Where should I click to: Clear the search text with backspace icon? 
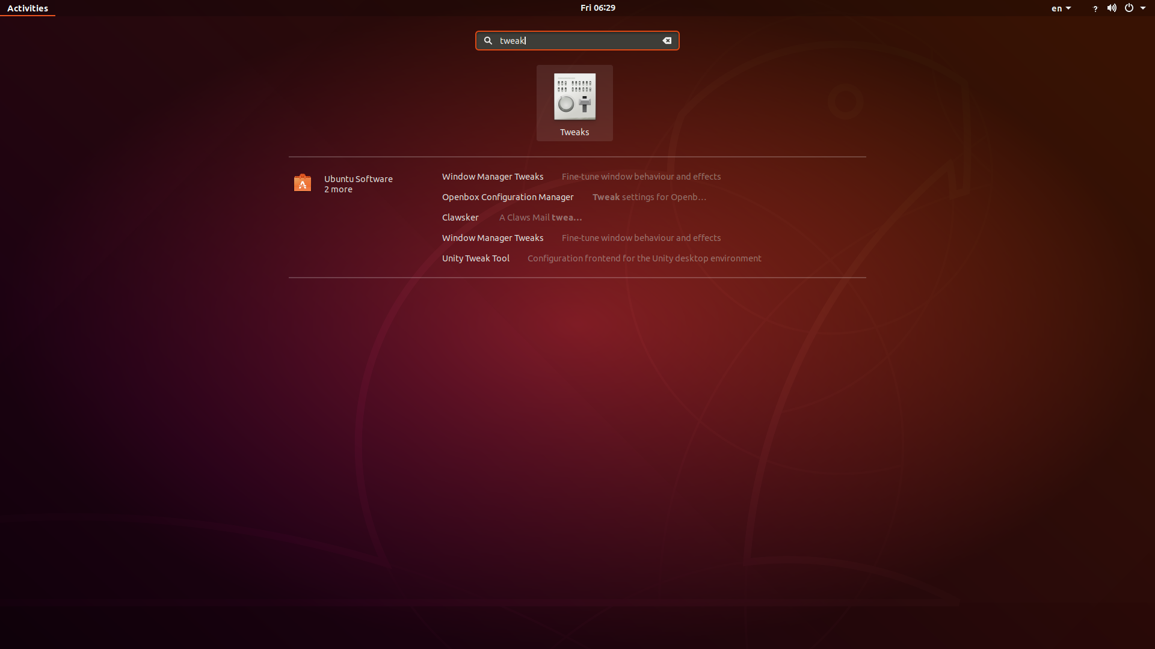click(667, 41)
